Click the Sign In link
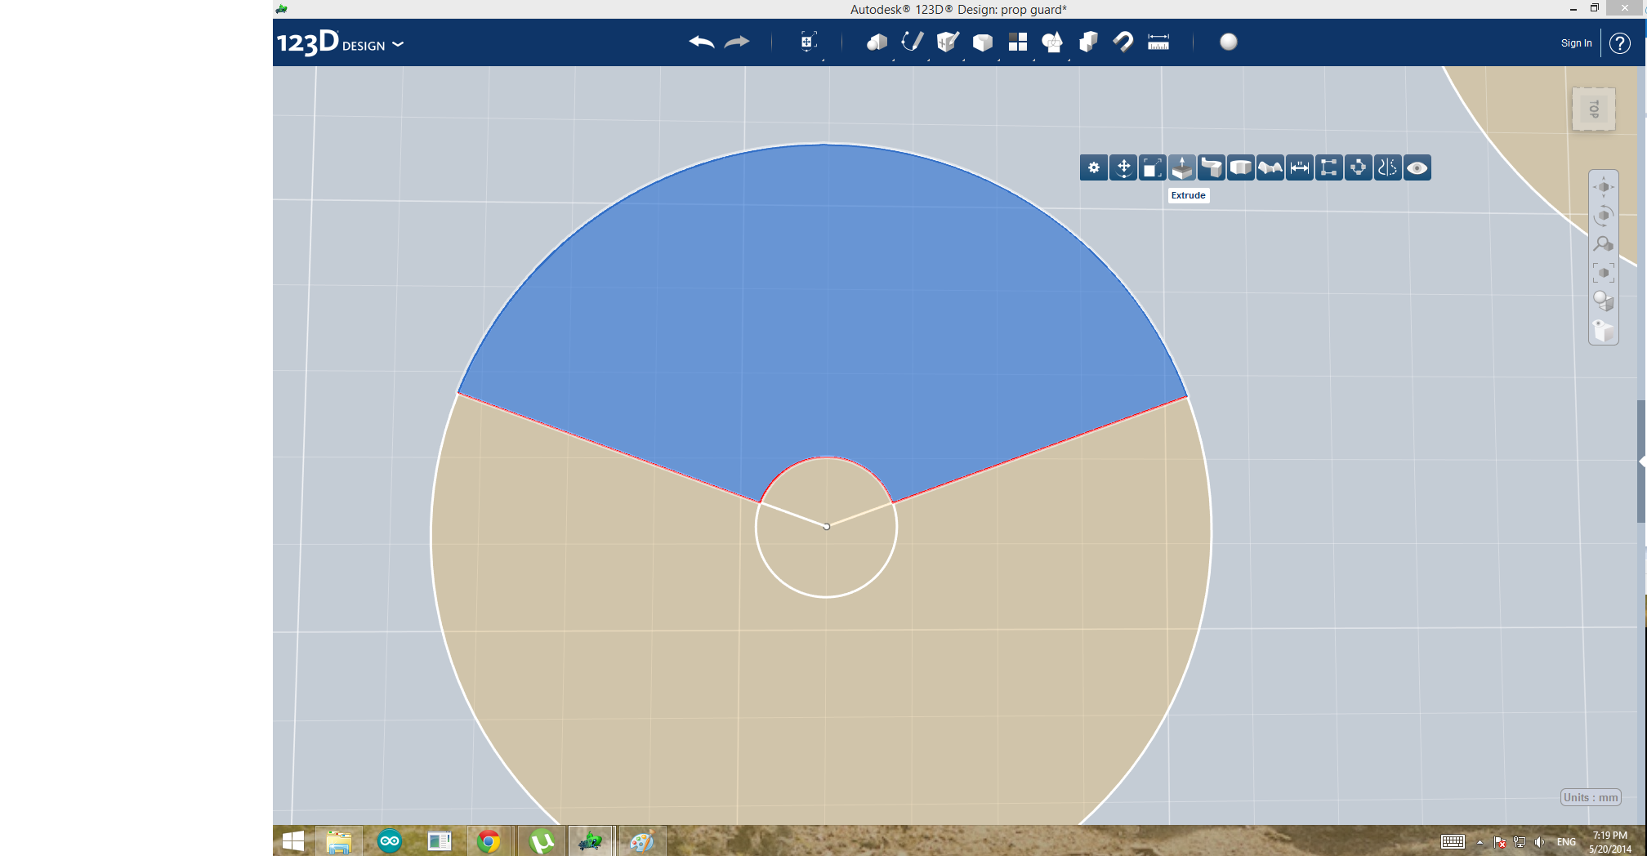Image resolution: width=1647 pixels, height=856 pixels. coord(1576,43)
